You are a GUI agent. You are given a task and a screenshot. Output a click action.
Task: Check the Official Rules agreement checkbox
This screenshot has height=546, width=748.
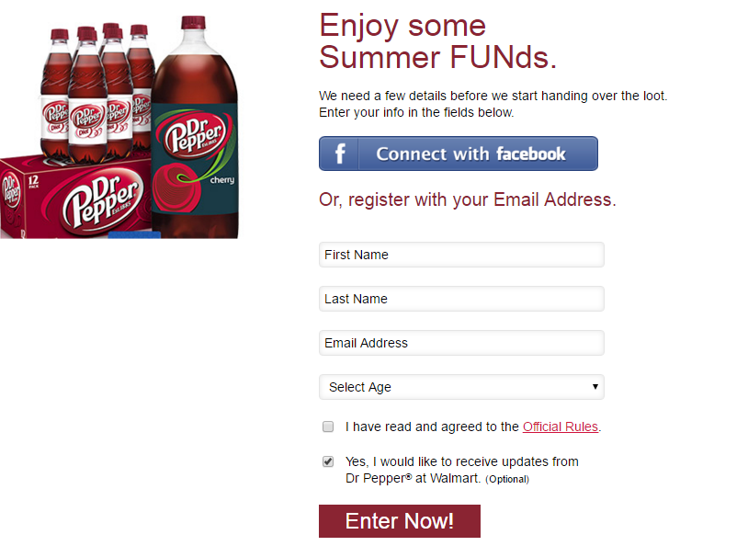coord(328,427)
